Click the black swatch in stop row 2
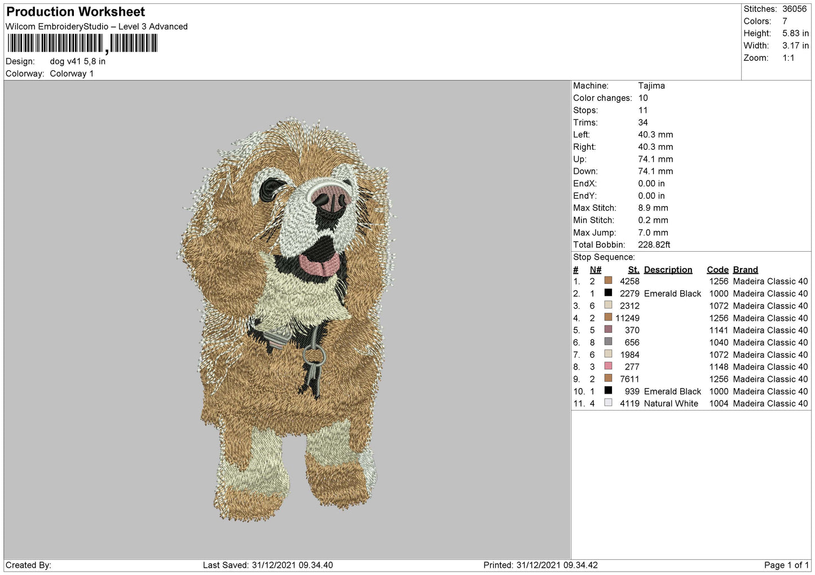Image resolution: width=815 pixels, height=575 pixels. tap(608, 293)
